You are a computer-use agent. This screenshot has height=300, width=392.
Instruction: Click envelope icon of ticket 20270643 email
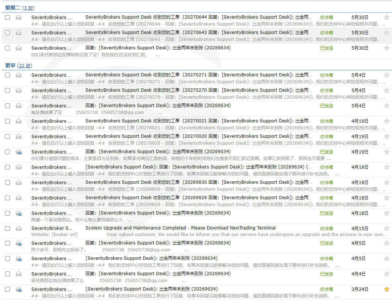[x=19, y=33]
